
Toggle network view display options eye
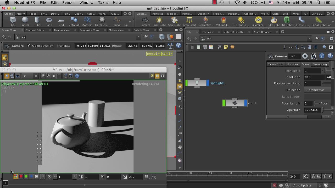[331, 47]
